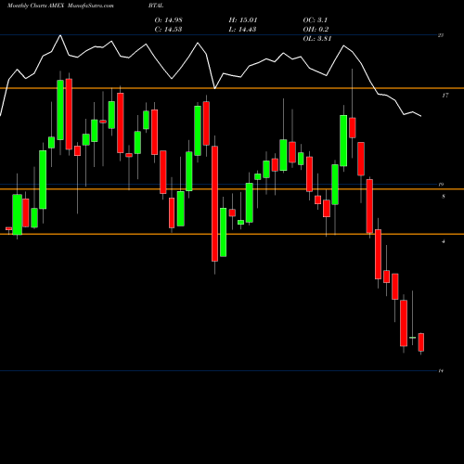Click the open value 'O: 14.98'
The width and height of the screenshot is (464, 464).
point(169,20)
